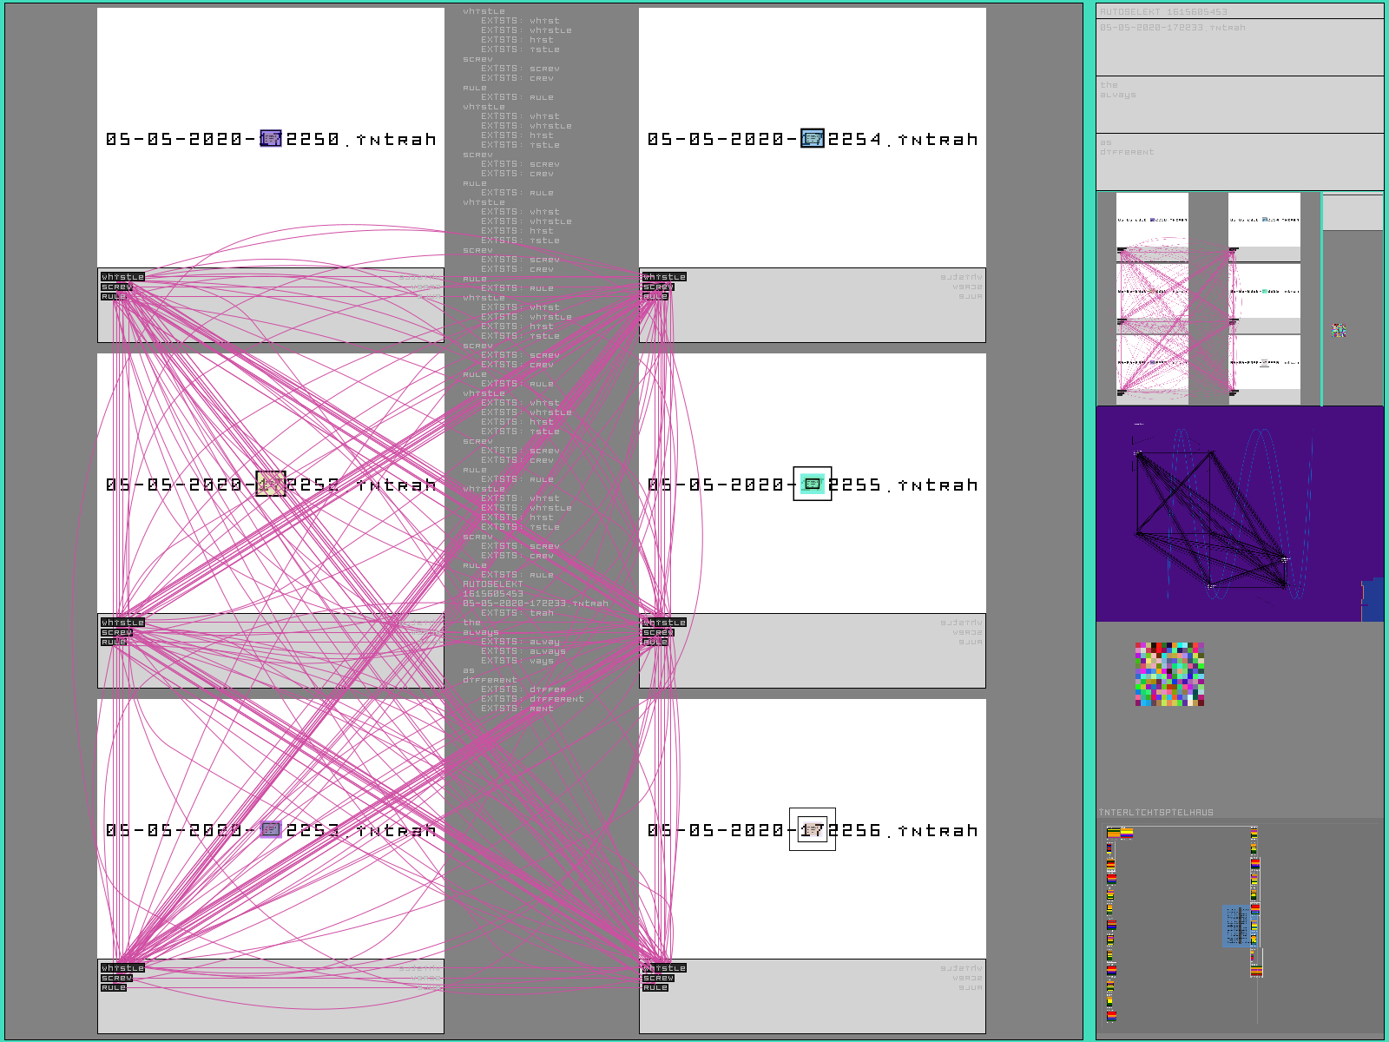Click the screw tag under the 2254 panel
1389x1042 pixels.
[658, 287]
